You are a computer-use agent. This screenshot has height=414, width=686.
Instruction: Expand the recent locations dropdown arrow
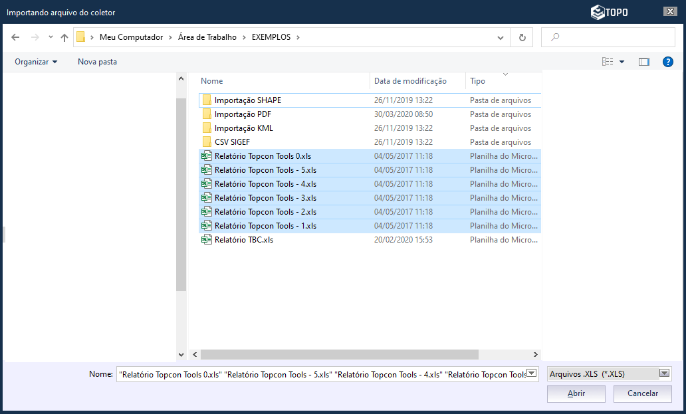pyautogui.click(x=51, y=37)
